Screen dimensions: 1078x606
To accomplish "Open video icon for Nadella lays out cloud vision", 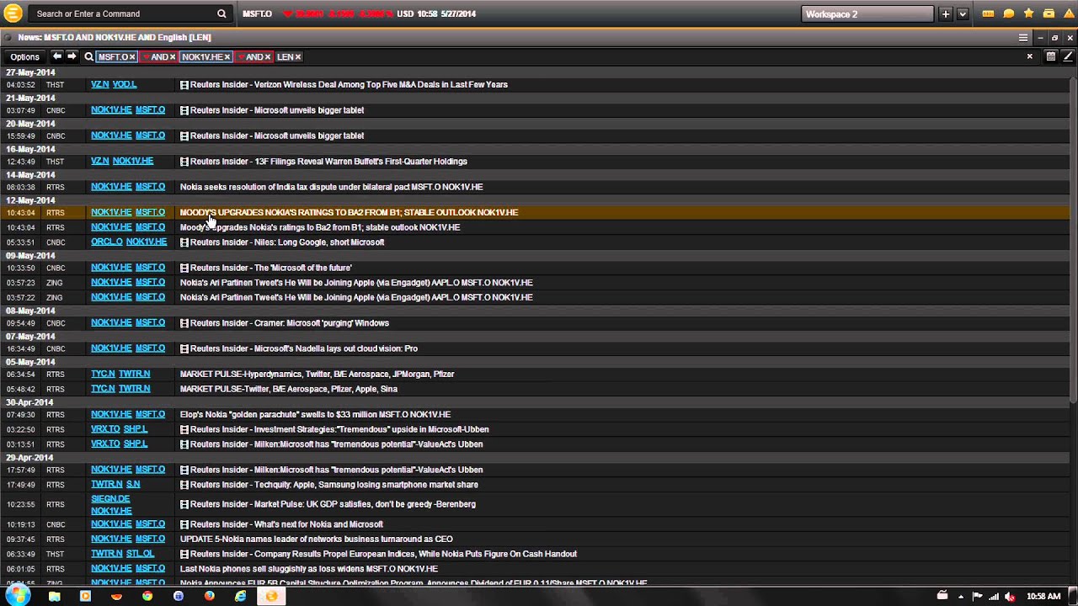I will tap(184, 348).
